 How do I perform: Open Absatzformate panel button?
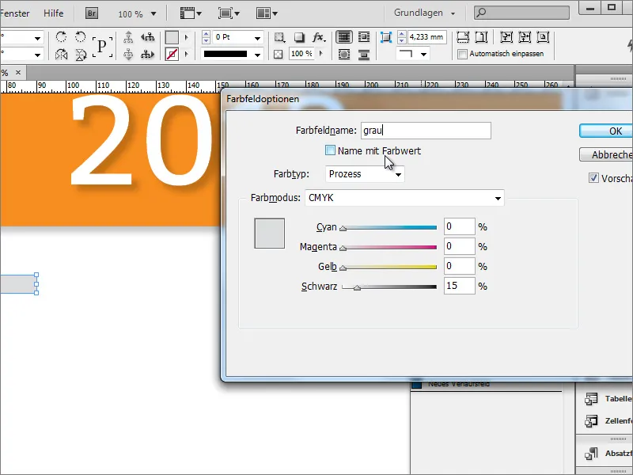(x=608, y=453)
